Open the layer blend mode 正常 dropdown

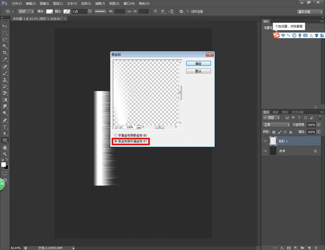point(276,124)
